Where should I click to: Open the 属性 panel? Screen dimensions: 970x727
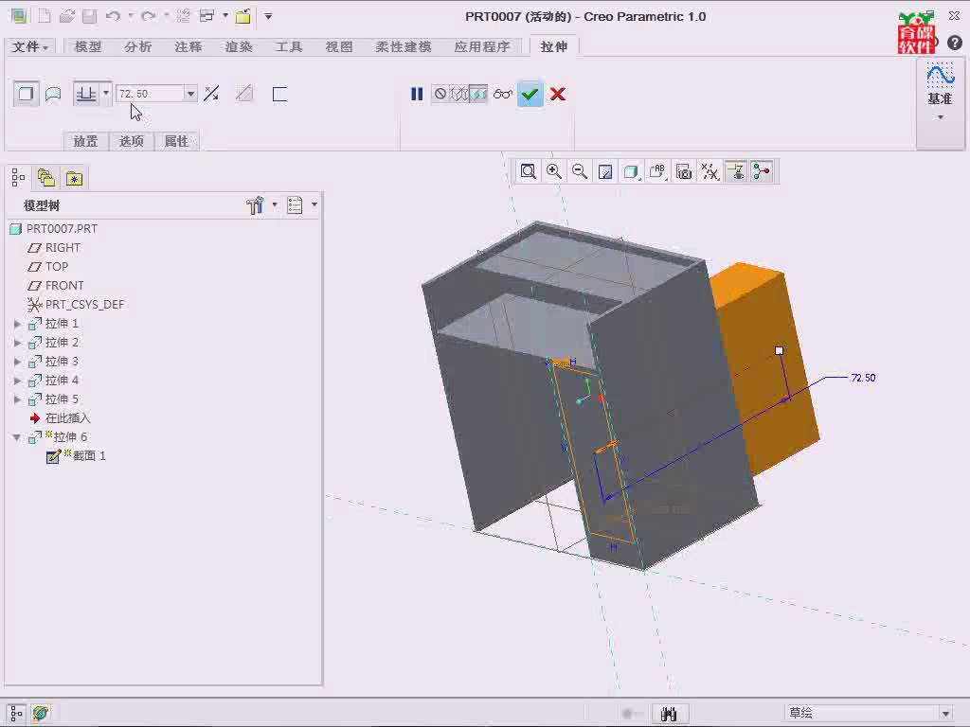coord(176,141)
